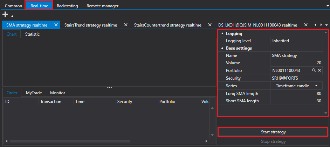Collapse the Logging section
The height and width of the screenshot is (147, 330).
click(222, 34)
